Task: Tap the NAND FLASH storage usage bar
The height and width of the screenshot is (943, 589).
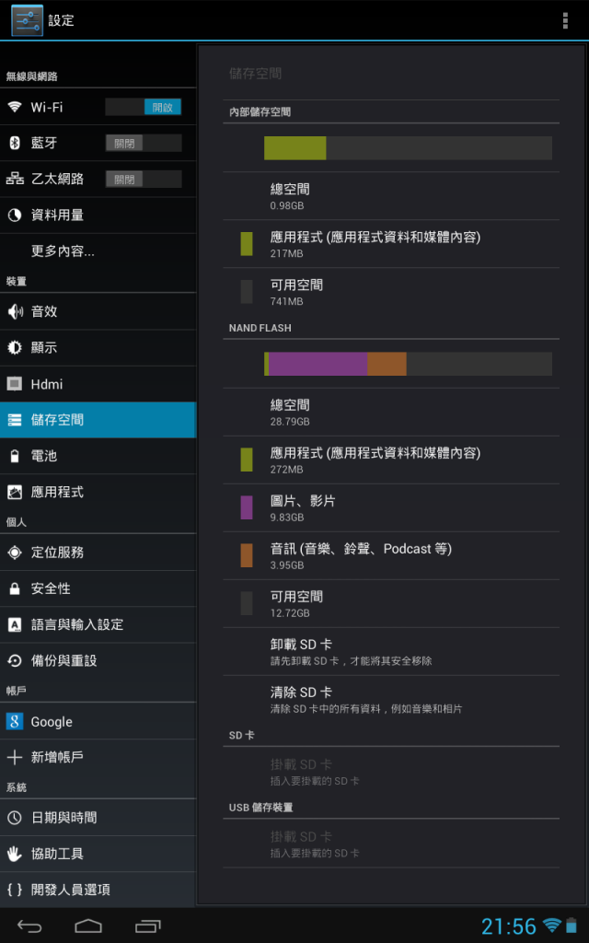Action: click(408, 364)
